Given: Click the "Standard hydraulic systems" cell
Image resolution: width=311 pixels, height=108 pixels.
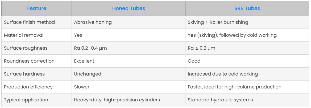Looking at the screenshot, I should pos(220,100).
